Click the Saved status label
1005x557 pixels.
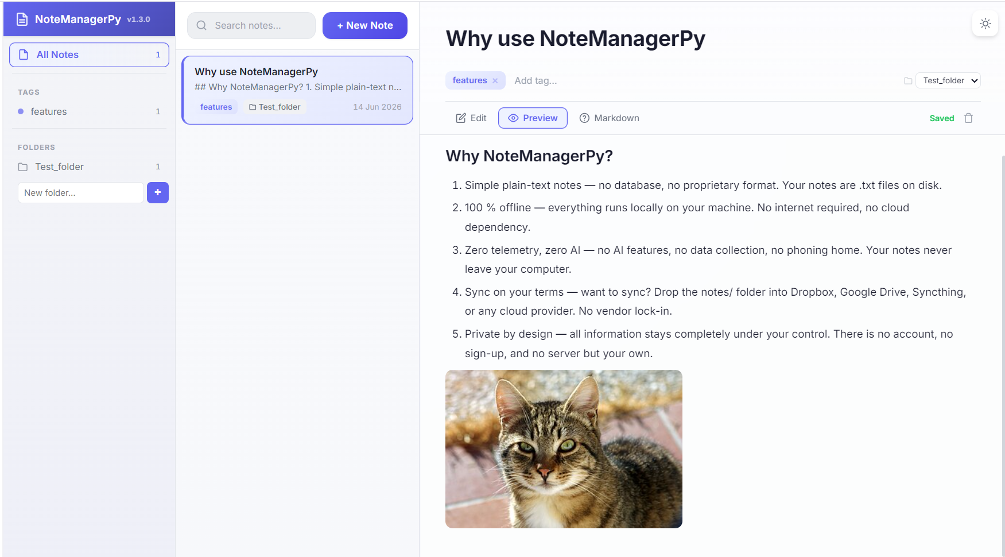[x=942, y=118]
